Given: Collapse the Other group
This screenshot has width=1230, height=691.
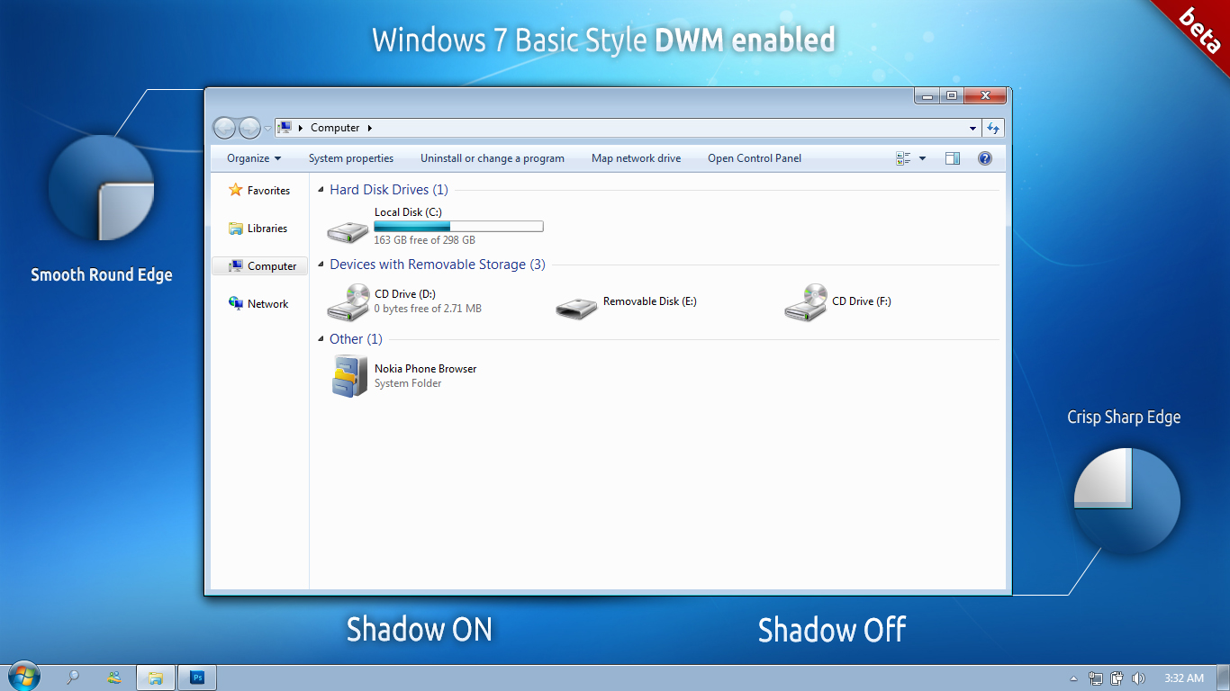Looking at the screenshot, I should [321, 339].
